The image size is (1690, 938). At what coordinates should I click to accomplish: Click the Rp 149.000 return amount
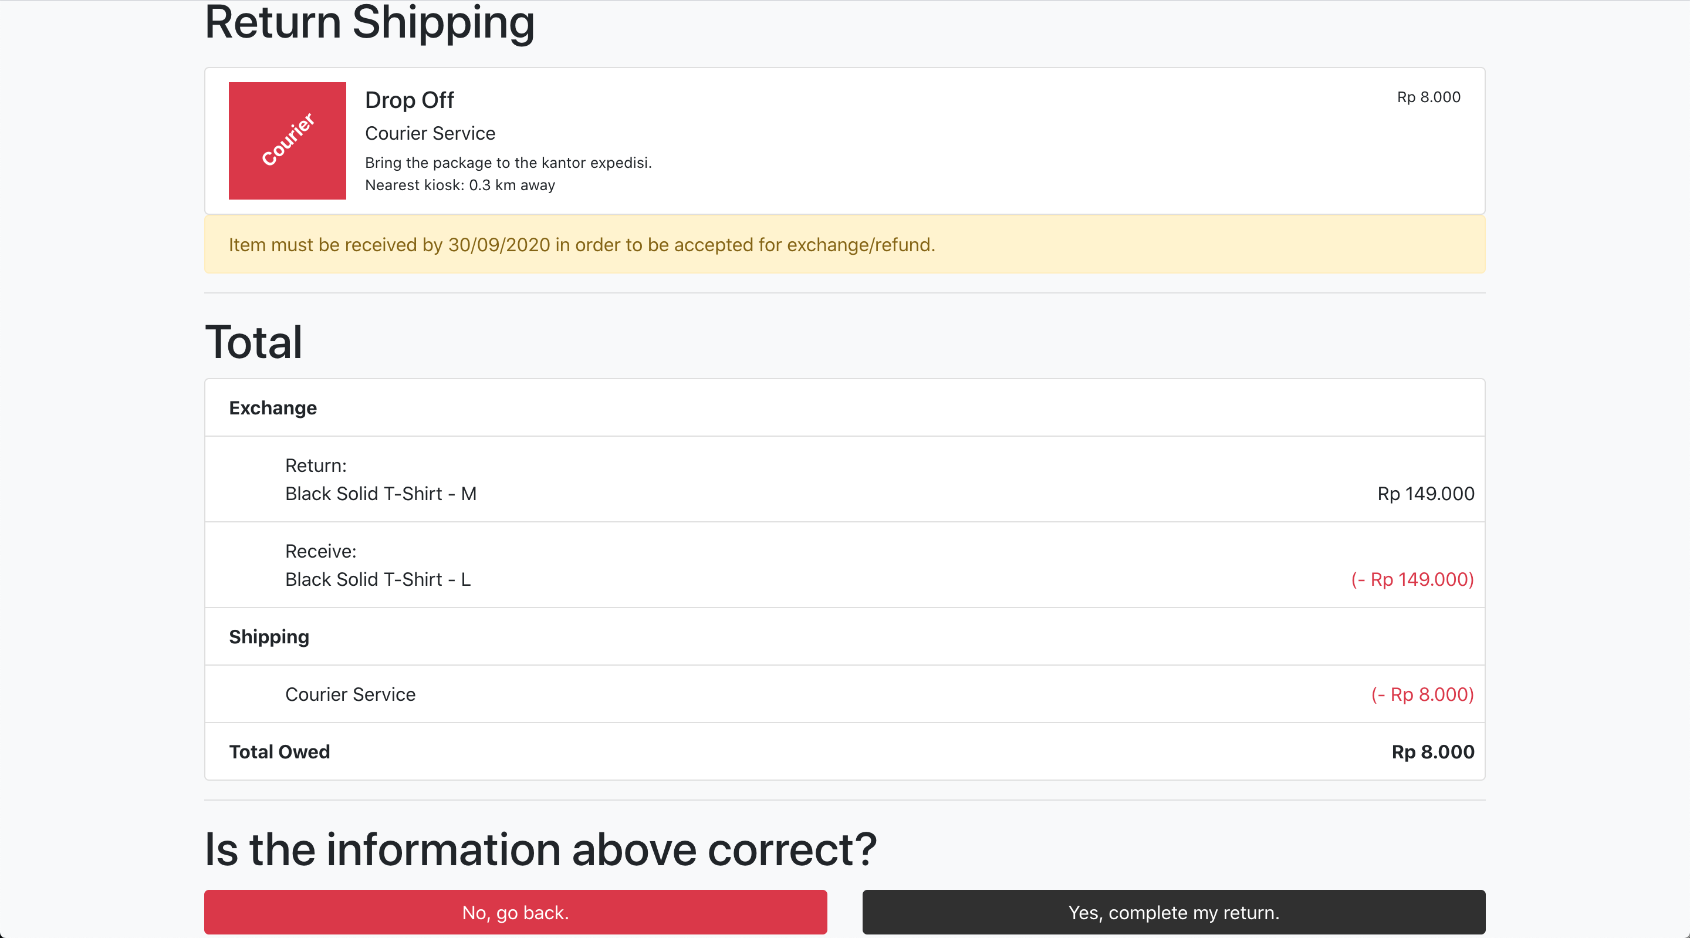(x=1425, y=494)
